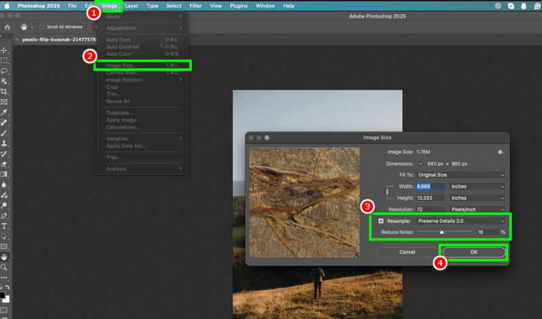Viewport: 542px width, 319px height.
Task: Click the Reduce Noise slider handle
Action: (x=442, y=232)
